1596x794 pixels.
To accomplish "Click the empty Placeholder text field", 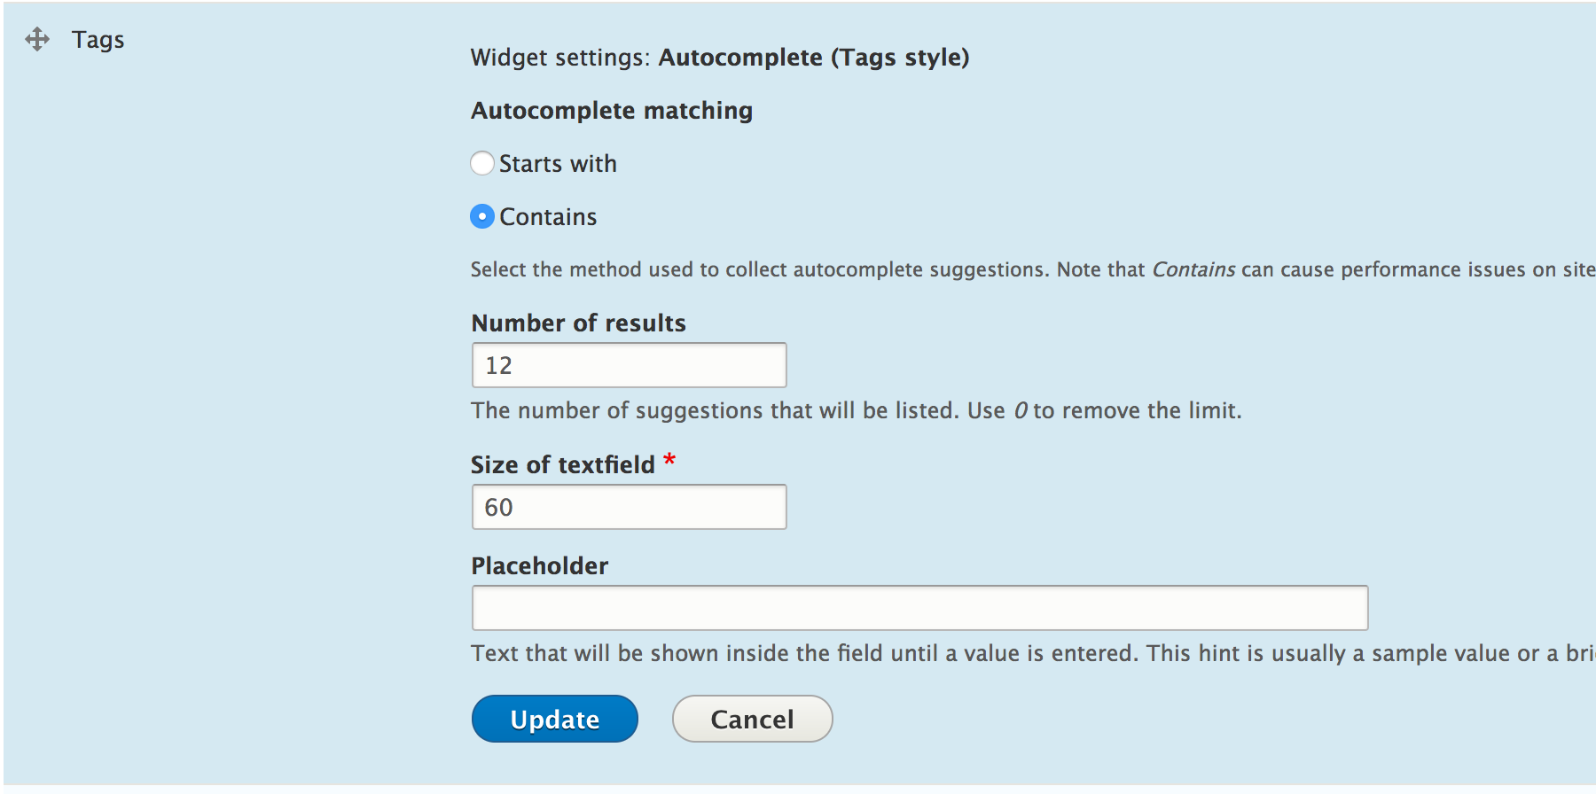I will (x=920, y=608).
